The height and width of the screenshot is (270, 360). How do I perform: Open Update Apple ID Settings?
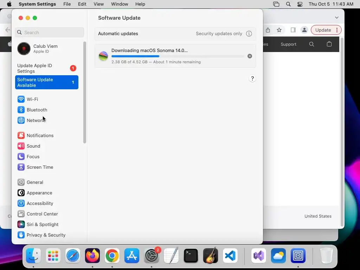[x=47, y=69]
